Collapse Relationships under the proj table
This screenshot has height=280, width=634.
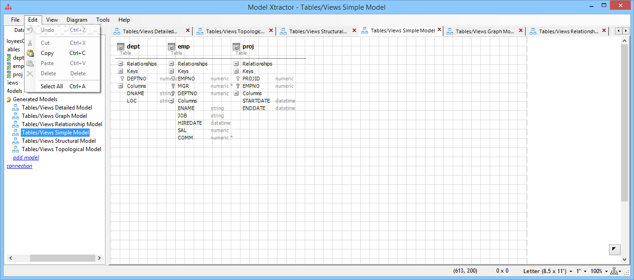coord(236,64)
